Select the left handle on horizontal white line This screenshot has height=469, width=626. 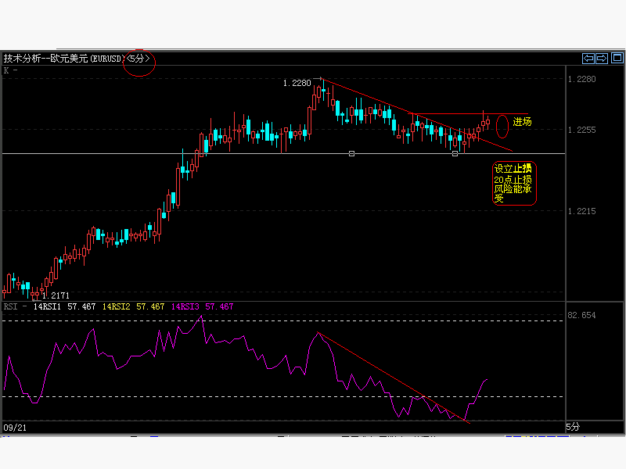351,153
